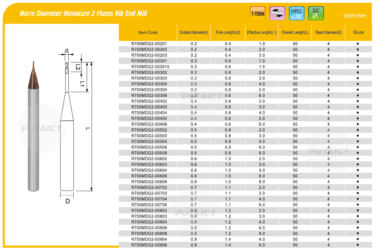Click the 35° helix angle icon
Viewport: 376px width, 251px height.
point(316,13)
